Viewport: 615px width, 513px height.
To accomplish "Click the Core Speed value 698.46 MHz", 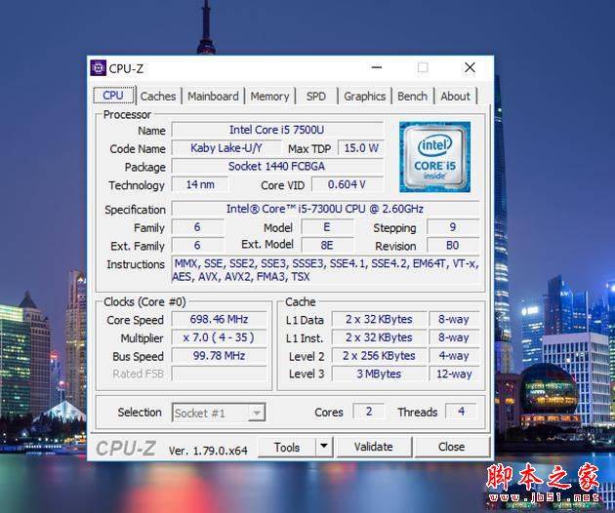I will point(220,319).
